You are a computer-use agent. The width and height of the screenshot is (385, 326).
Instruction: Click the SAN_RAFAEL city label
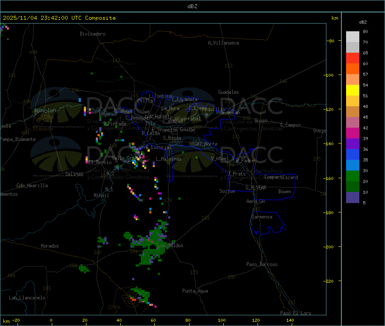(x=157, y=117)
